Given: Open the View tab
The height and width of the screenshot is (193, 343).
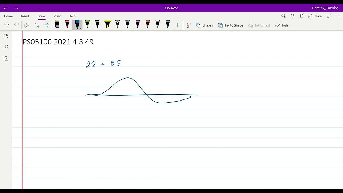Looking at the screenshot, I should [57, 16].
